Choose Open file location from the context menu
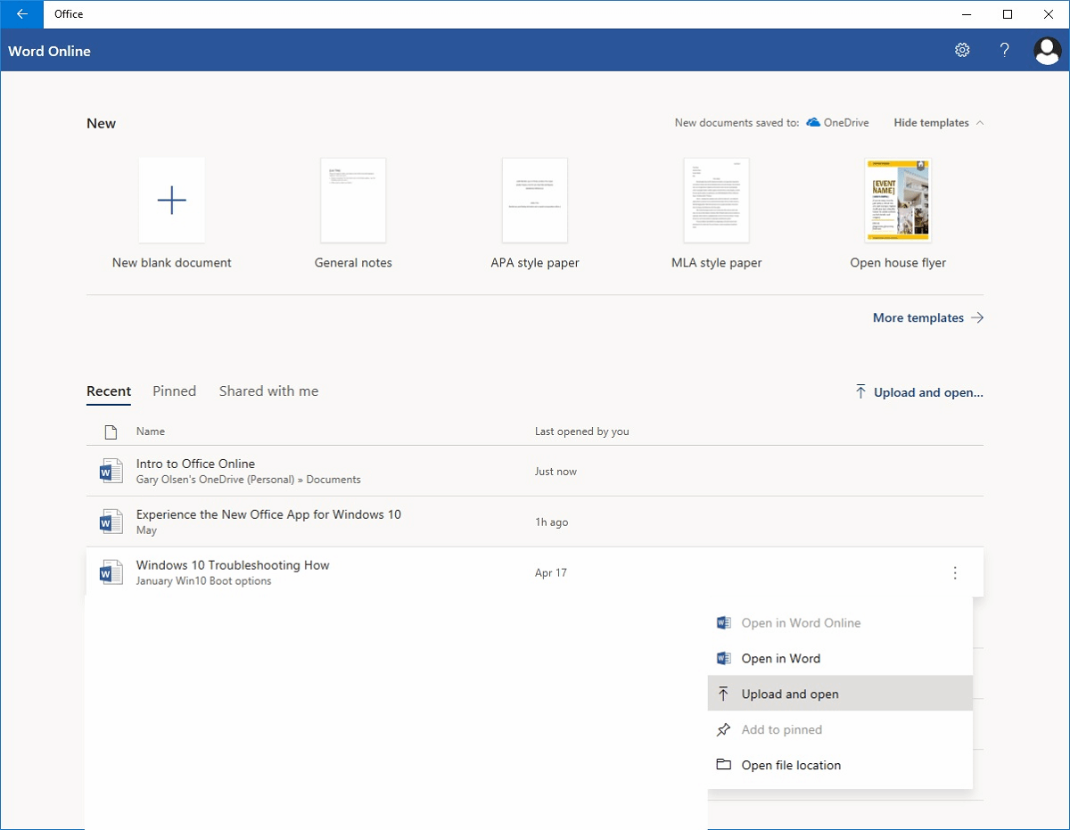 pyautogui.click(x=791, y=765)
